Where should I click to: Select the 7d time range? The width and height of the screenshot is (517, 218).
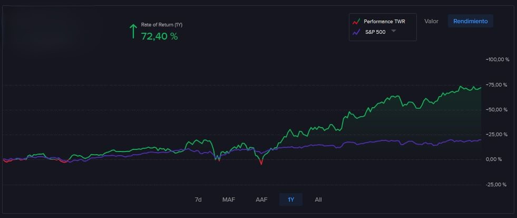(x=198, y=200)
